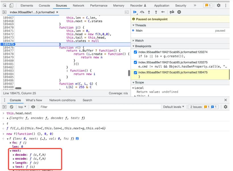Expand the test function entry
Viewport: 233px width, 171px height.
(14, 167)
